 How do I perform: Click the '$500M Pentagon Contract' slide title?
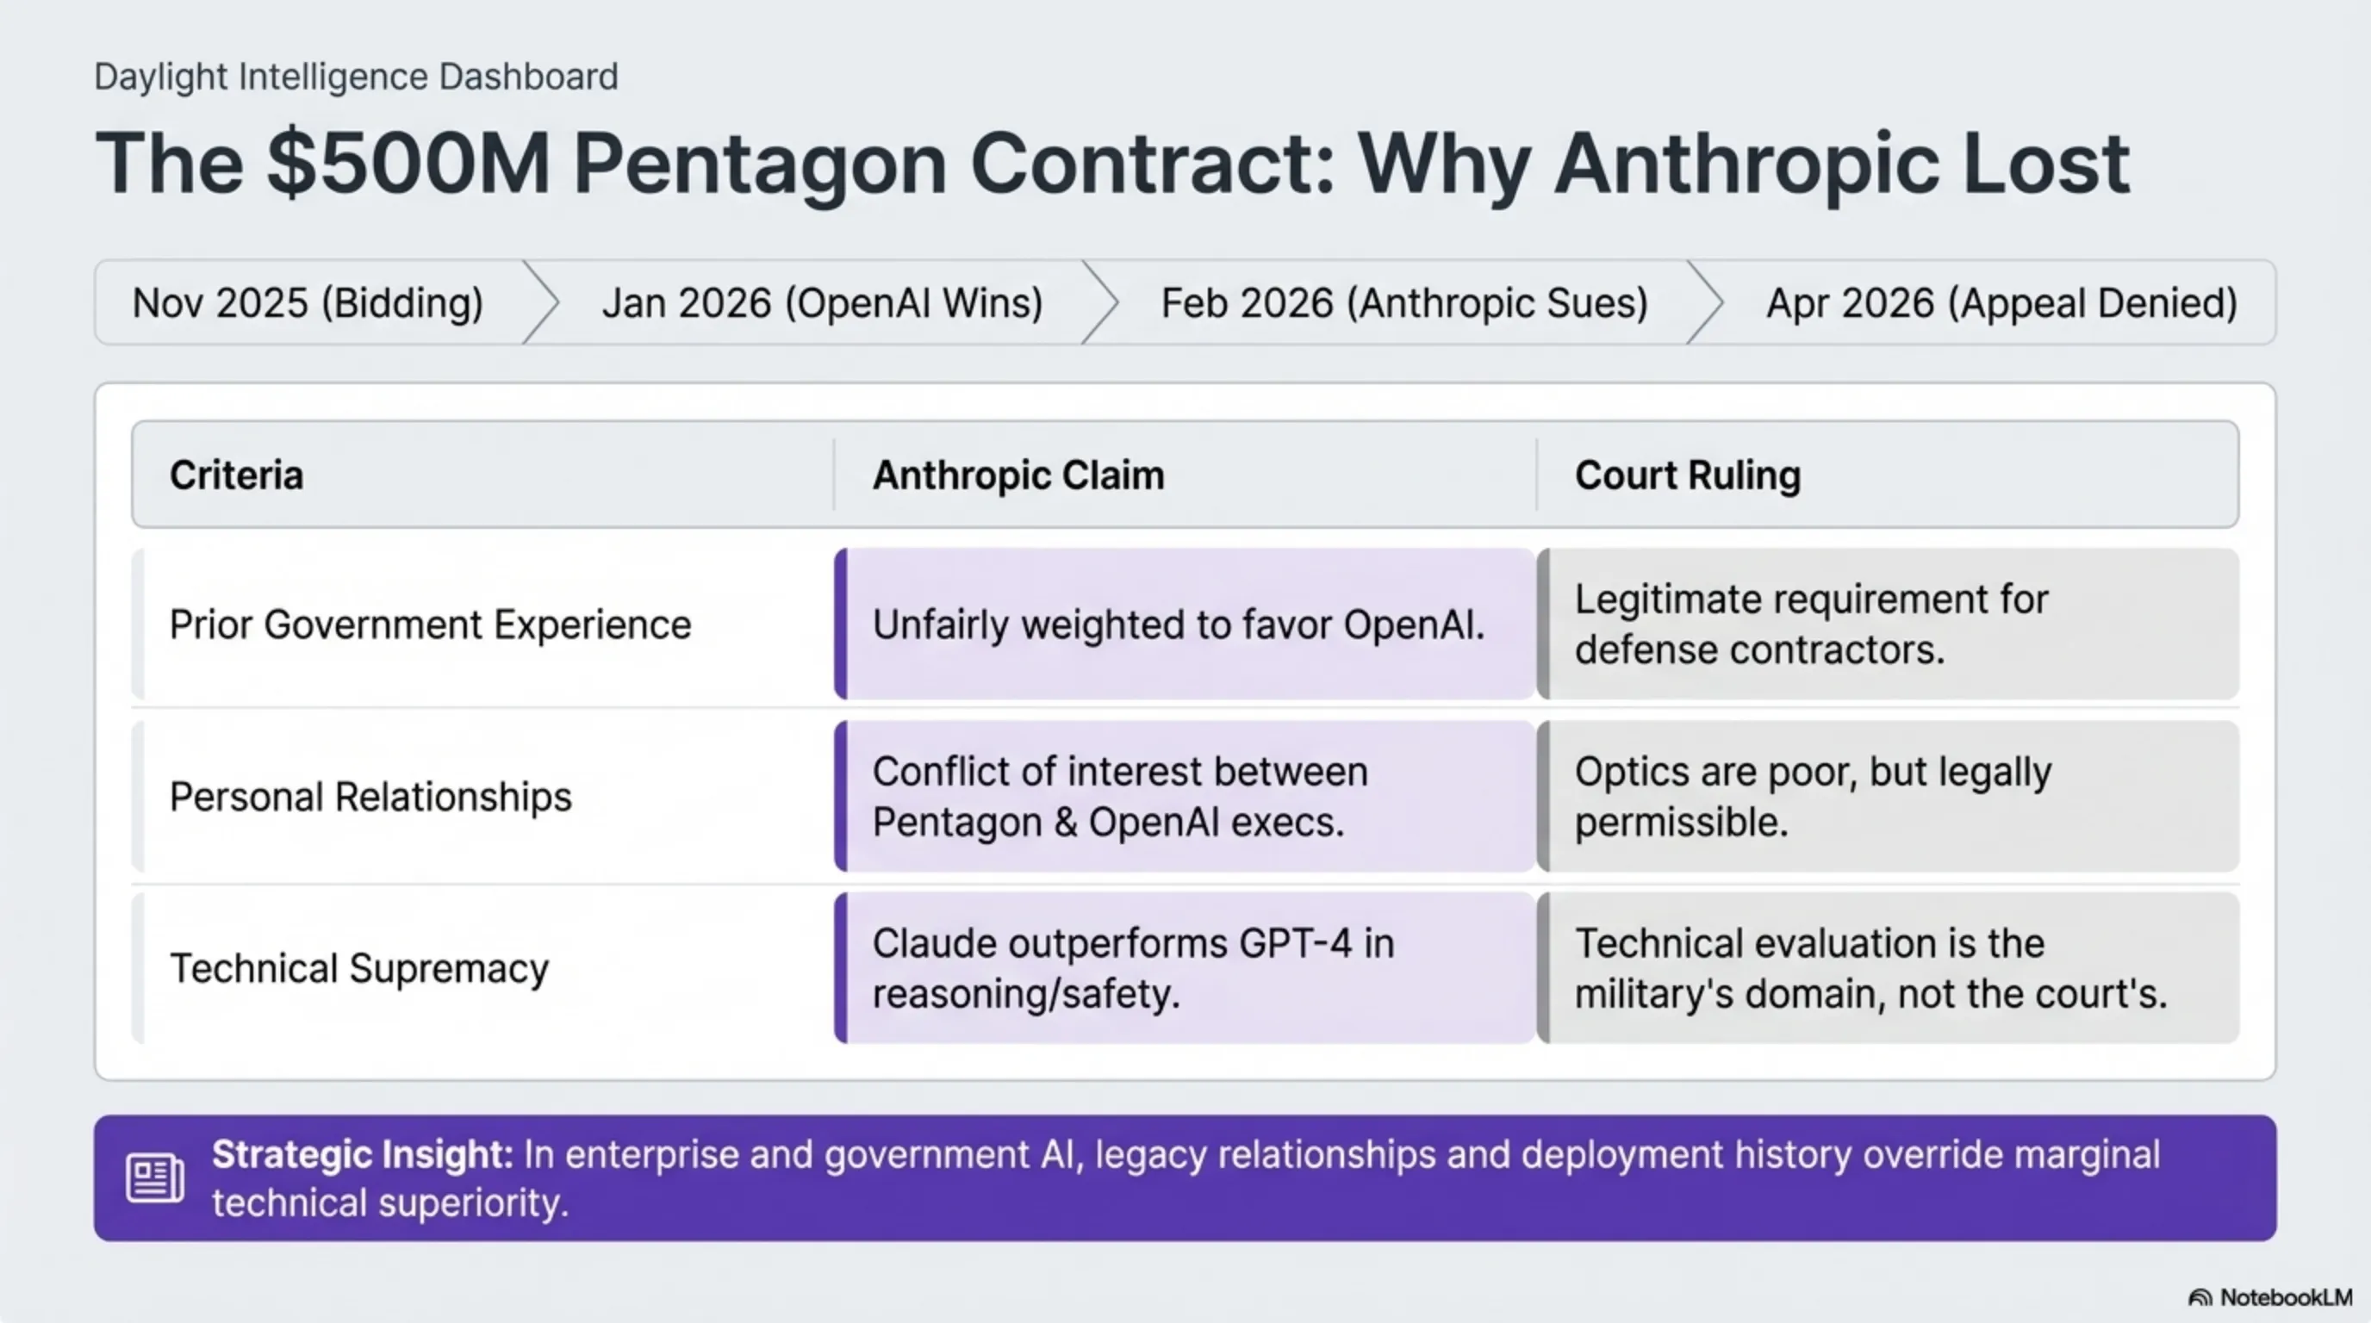click(x=1112, y=164)
